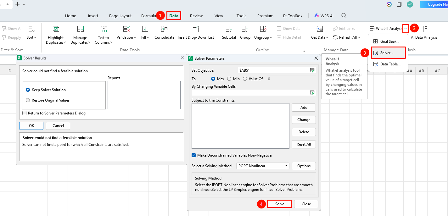Viewport: 448px width, 216px height.
Task: Click the Get Data icon
Action: [320, 29]
